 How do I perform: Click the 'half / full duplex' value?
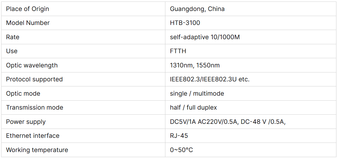[x=193, y=108]
